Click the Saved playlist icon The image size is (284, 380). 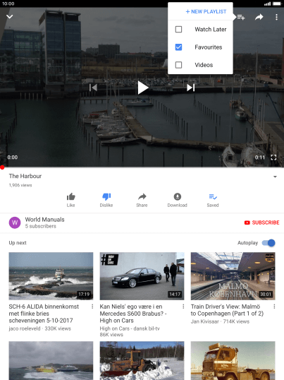point(213,196)
